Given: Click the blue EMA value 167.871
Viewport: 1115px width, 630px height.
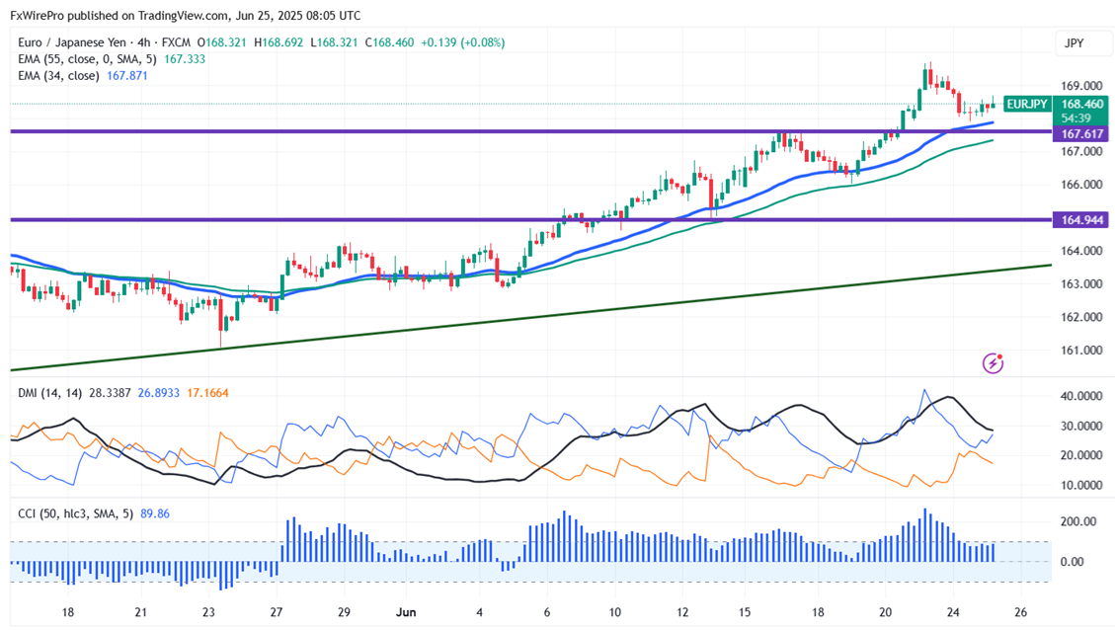Looking at the screenshot, I should [126, 75].
